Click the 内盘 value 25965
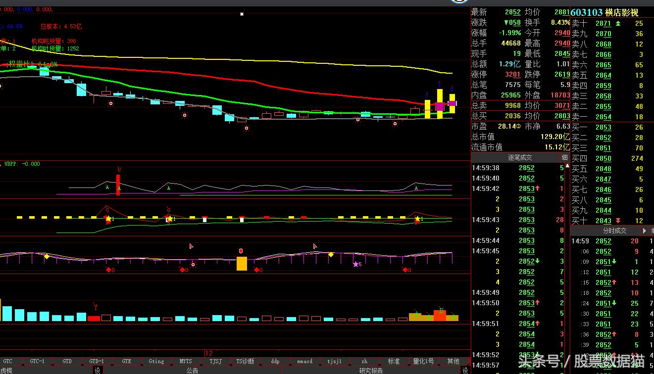The height and width of the screenshot is (374, 654). (x=511, y=95)
